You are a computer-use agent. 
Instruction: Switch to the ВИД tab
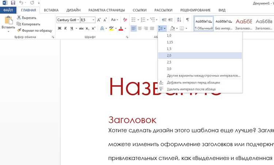pyautogui.click(x=222, y=10)
